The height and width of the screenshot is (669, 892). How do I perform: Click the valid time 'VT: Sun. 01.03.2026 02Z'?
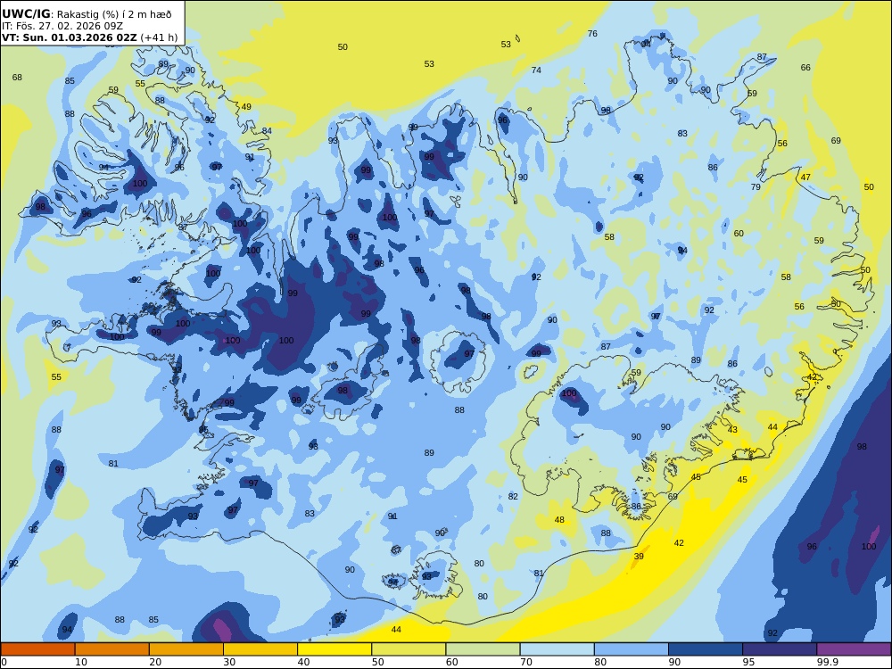[70, 37]
